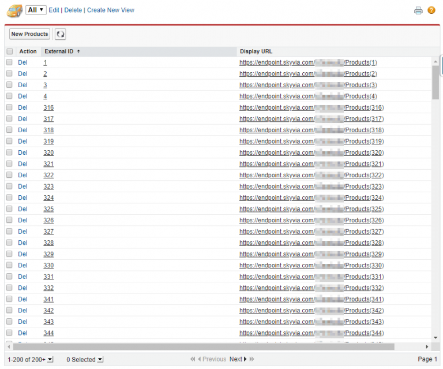Go to the last page arrow icon
Screen dimensions: 443x369
pyautogui.click(x=252, y=359)
